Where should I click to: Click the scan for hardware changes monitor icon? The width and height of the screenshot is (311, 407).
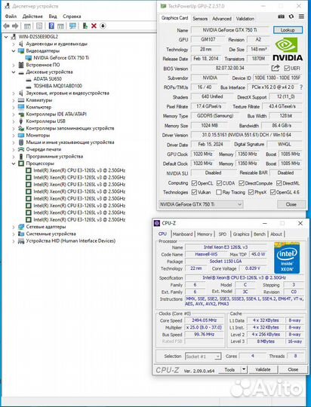point(72,26)
